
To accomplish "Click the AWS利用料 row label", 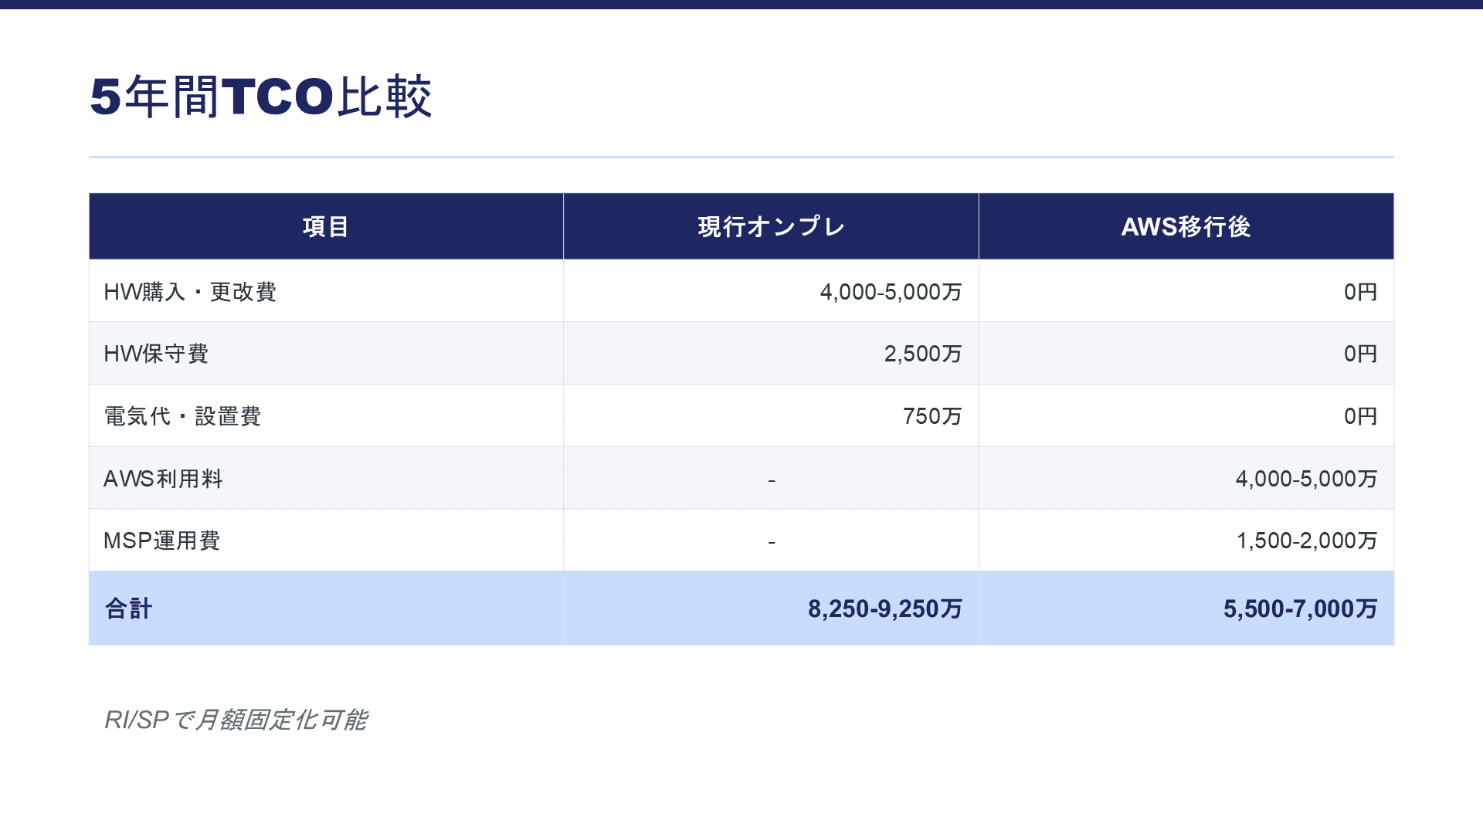I will (x=163, y=479).
